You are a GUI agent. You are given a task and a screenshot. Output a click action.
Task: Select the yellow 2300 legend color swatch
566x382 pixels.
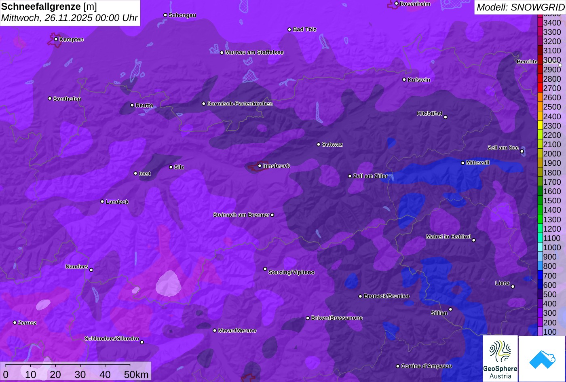(x=540, y=126)
